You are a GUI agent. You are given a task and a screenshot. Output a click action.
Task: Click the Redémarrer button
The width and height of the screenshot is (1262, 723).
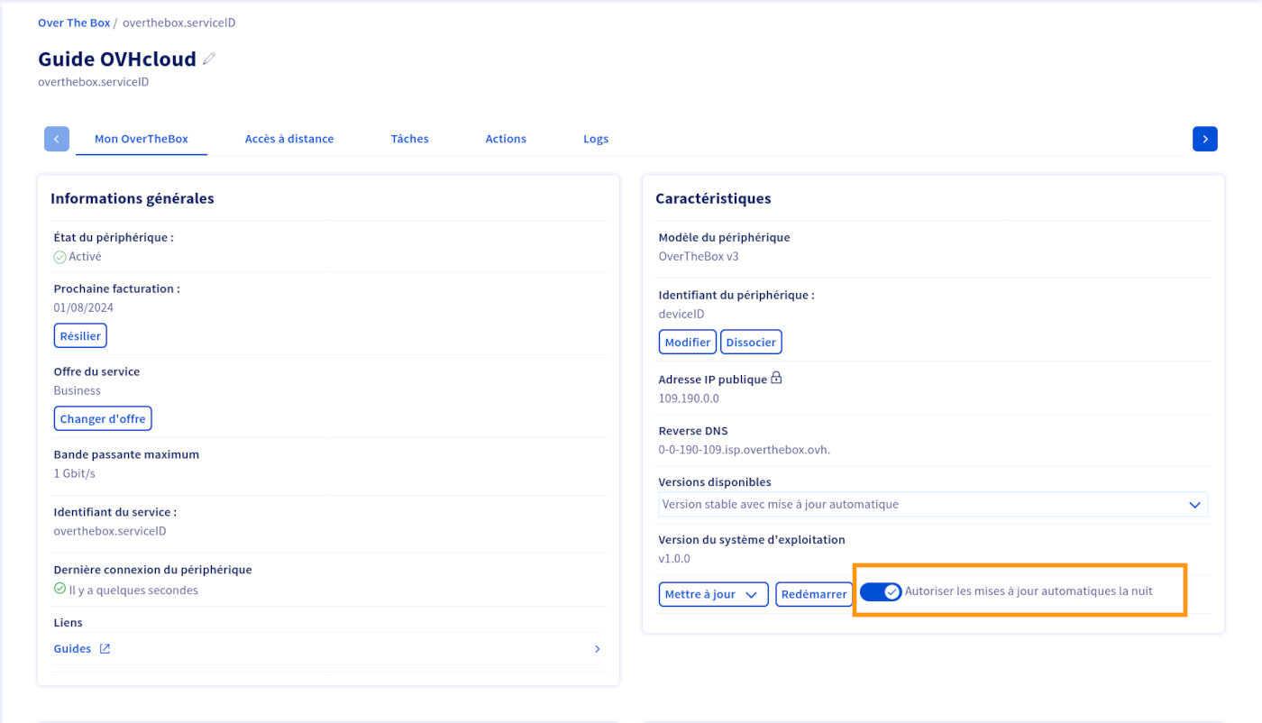tap(814, 594)
